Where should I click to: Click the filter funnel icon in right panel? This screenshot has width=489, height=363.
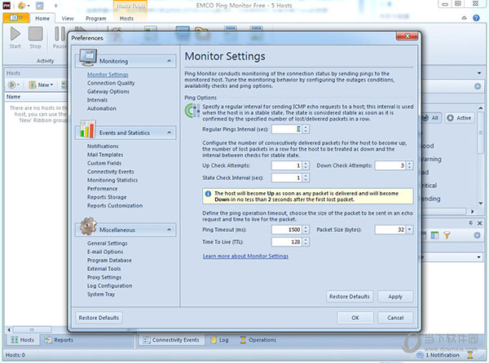[447, 235]
